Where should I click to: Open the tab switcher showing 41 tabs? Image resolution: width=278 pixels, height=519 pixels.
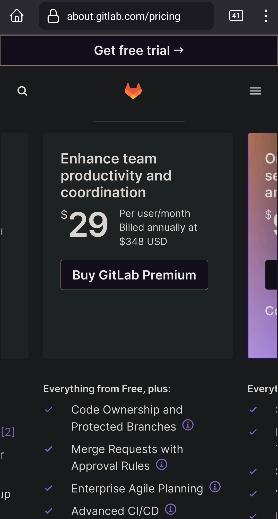click(x=235, y=16)
